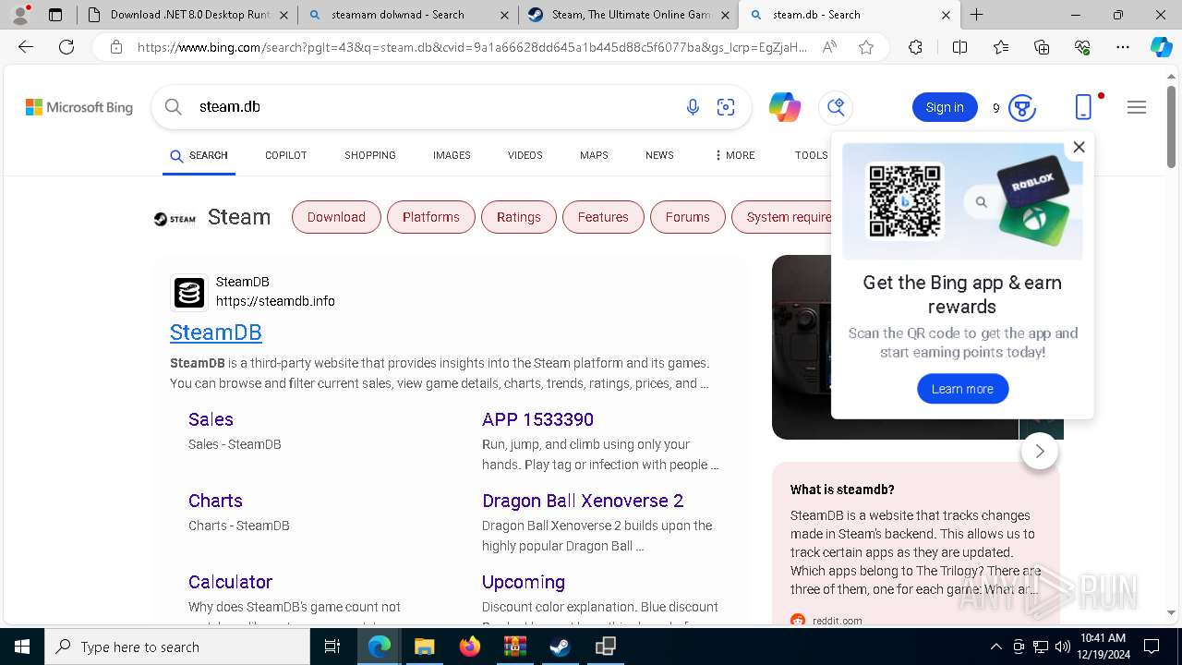Select the VIDEOS search category
Viewport: 1182px width, 665px height.
coord(525,155)
